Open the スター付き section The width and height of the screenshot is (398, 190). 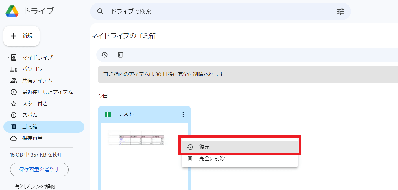pos(35,104)
